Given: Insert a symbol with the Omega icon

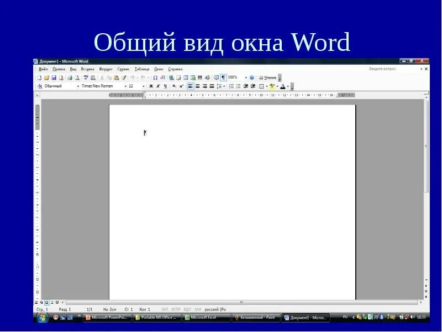Looking at the screenshot, I should [x=155, y=77].
